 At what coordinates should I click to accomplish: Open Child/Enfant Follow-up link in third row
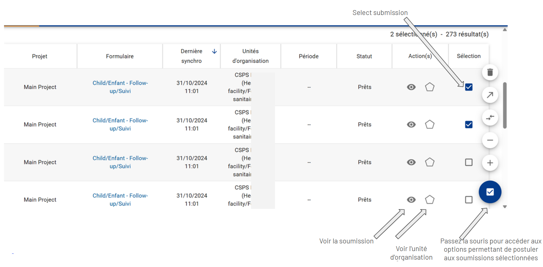click(x=120, y=162)
